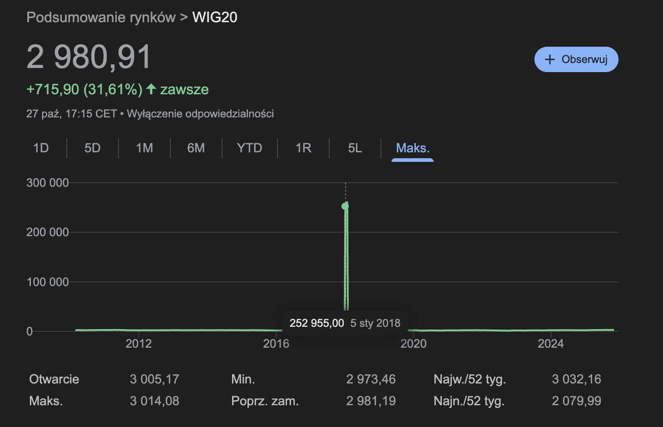Click the 2024 label on chart axis
The width and height of the screenshot is (663, 427).
(x=550, y=344)
